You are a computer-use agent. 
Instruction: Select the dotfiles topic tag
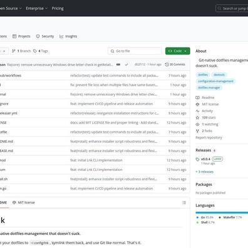point(203,75)
